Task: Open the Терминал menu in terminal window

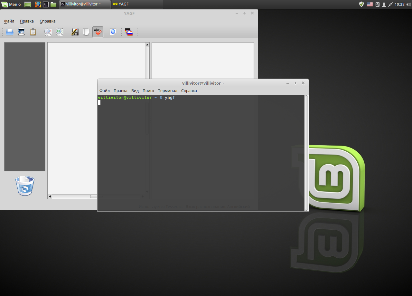Action: 167,91
